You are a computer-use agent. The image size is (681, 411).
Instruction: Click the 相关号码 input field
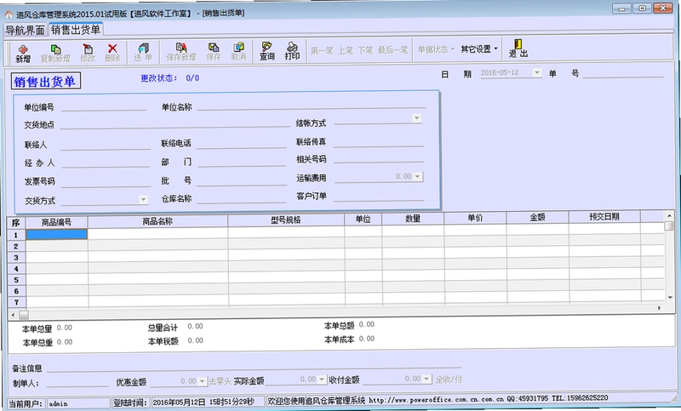pos(378,159)
